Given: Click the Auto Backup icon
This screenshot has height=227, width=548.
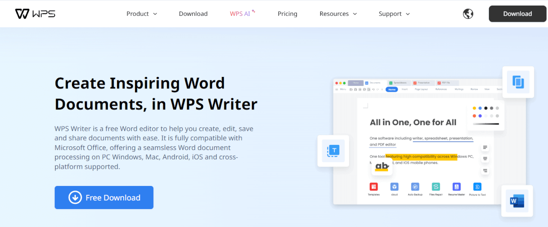Looking at the screenshot, I should point(415,187).
